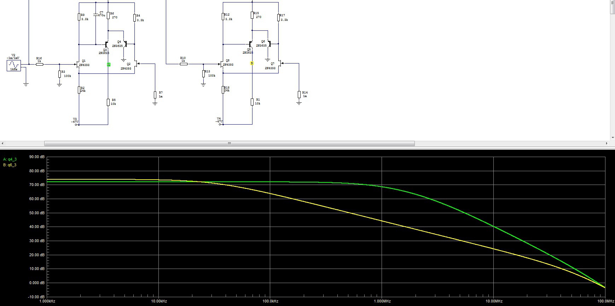Click the horizontal scrollbar right arrow

(x=607, y=143)
